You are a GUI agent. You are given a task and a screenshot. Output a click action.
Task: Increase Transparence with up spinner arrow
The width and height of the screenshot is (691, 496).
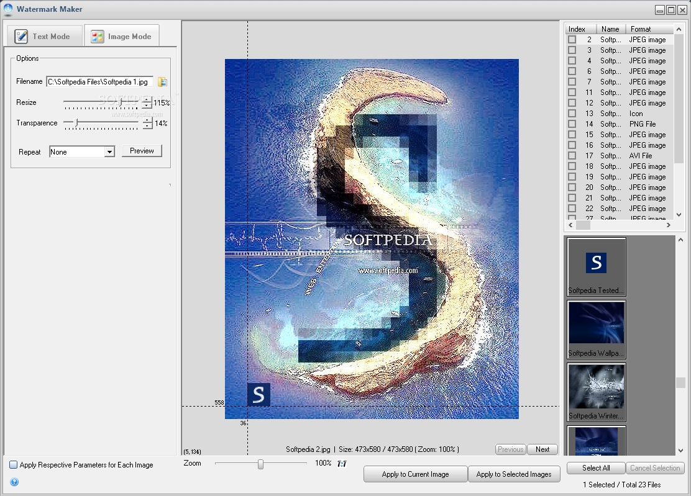point(148,120)
